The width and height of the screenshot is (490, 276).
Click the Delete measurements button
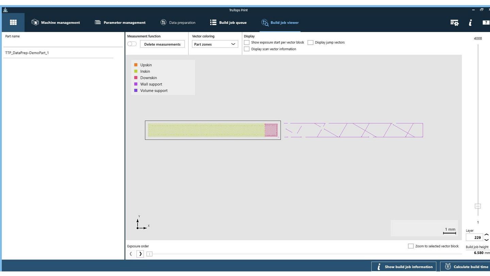click(162, 44)
